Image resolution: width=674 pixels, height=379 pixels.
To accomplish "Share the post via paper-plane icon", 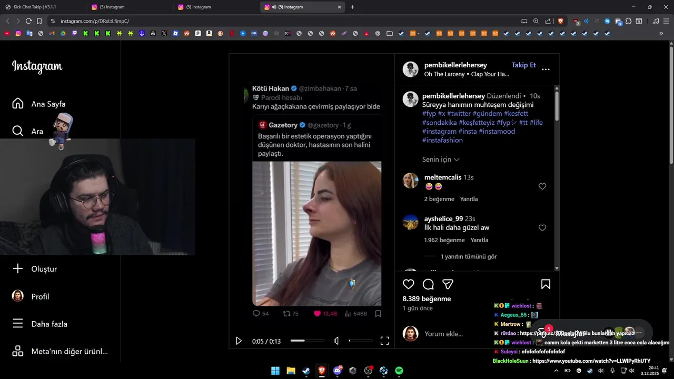I will [448, 284].
